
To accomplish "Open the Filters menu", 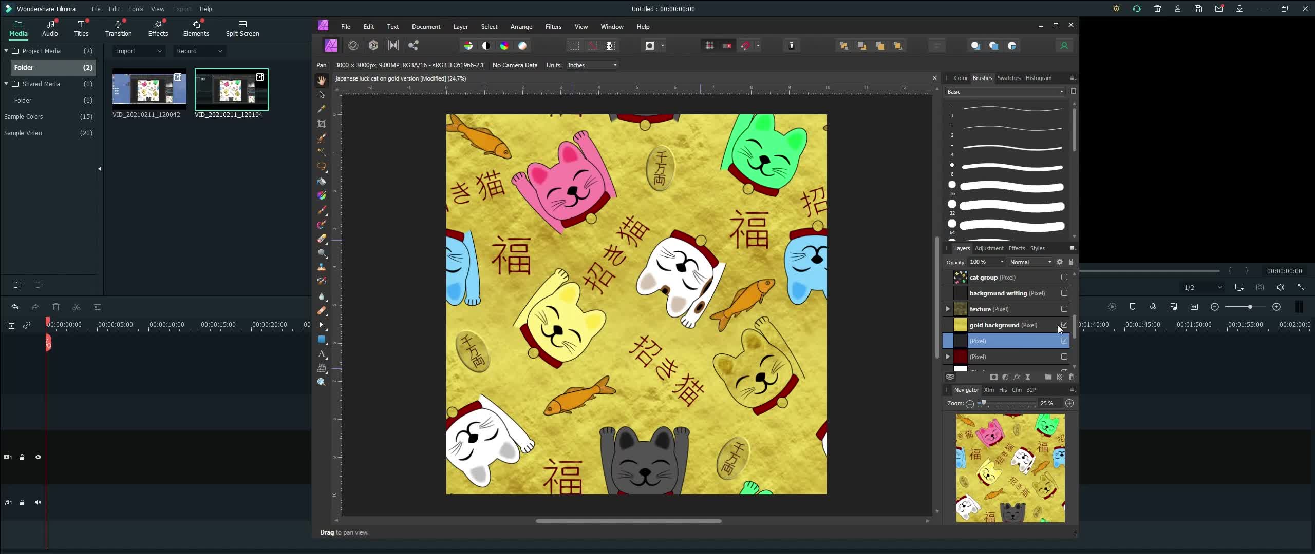I will point(553,27).
